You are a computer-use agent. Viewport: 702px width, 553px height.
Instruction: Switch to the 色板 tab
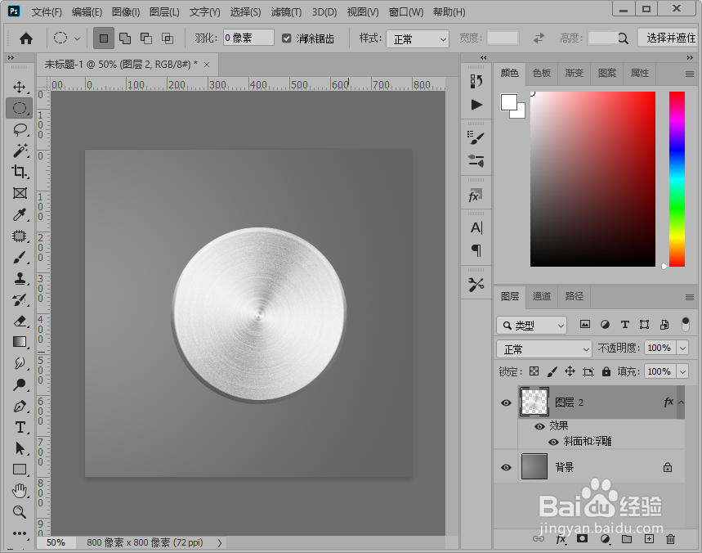[542, 73]
